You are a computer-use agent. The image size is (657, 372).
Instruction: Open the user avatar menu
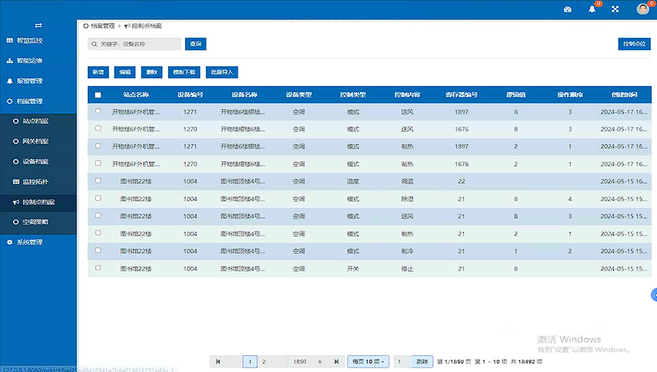[642, 9]
